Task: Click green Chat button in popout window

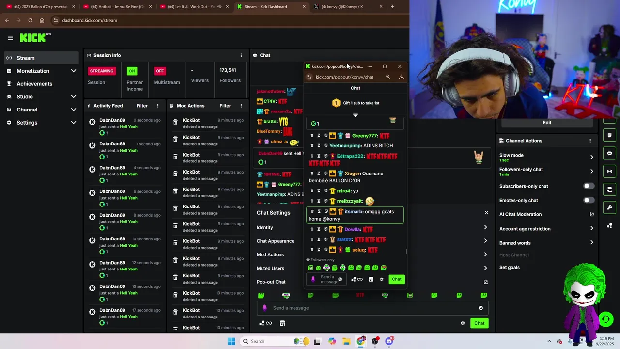Action: point(397,279)
